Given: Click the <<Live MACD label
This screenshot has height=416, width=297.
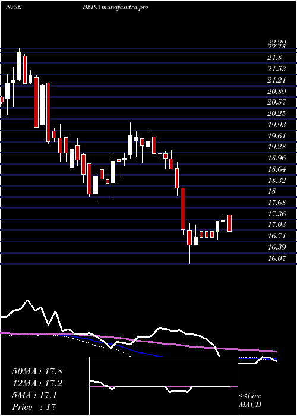Looking at the screenshot, I should pyautogui.click(x=250, y=401).
